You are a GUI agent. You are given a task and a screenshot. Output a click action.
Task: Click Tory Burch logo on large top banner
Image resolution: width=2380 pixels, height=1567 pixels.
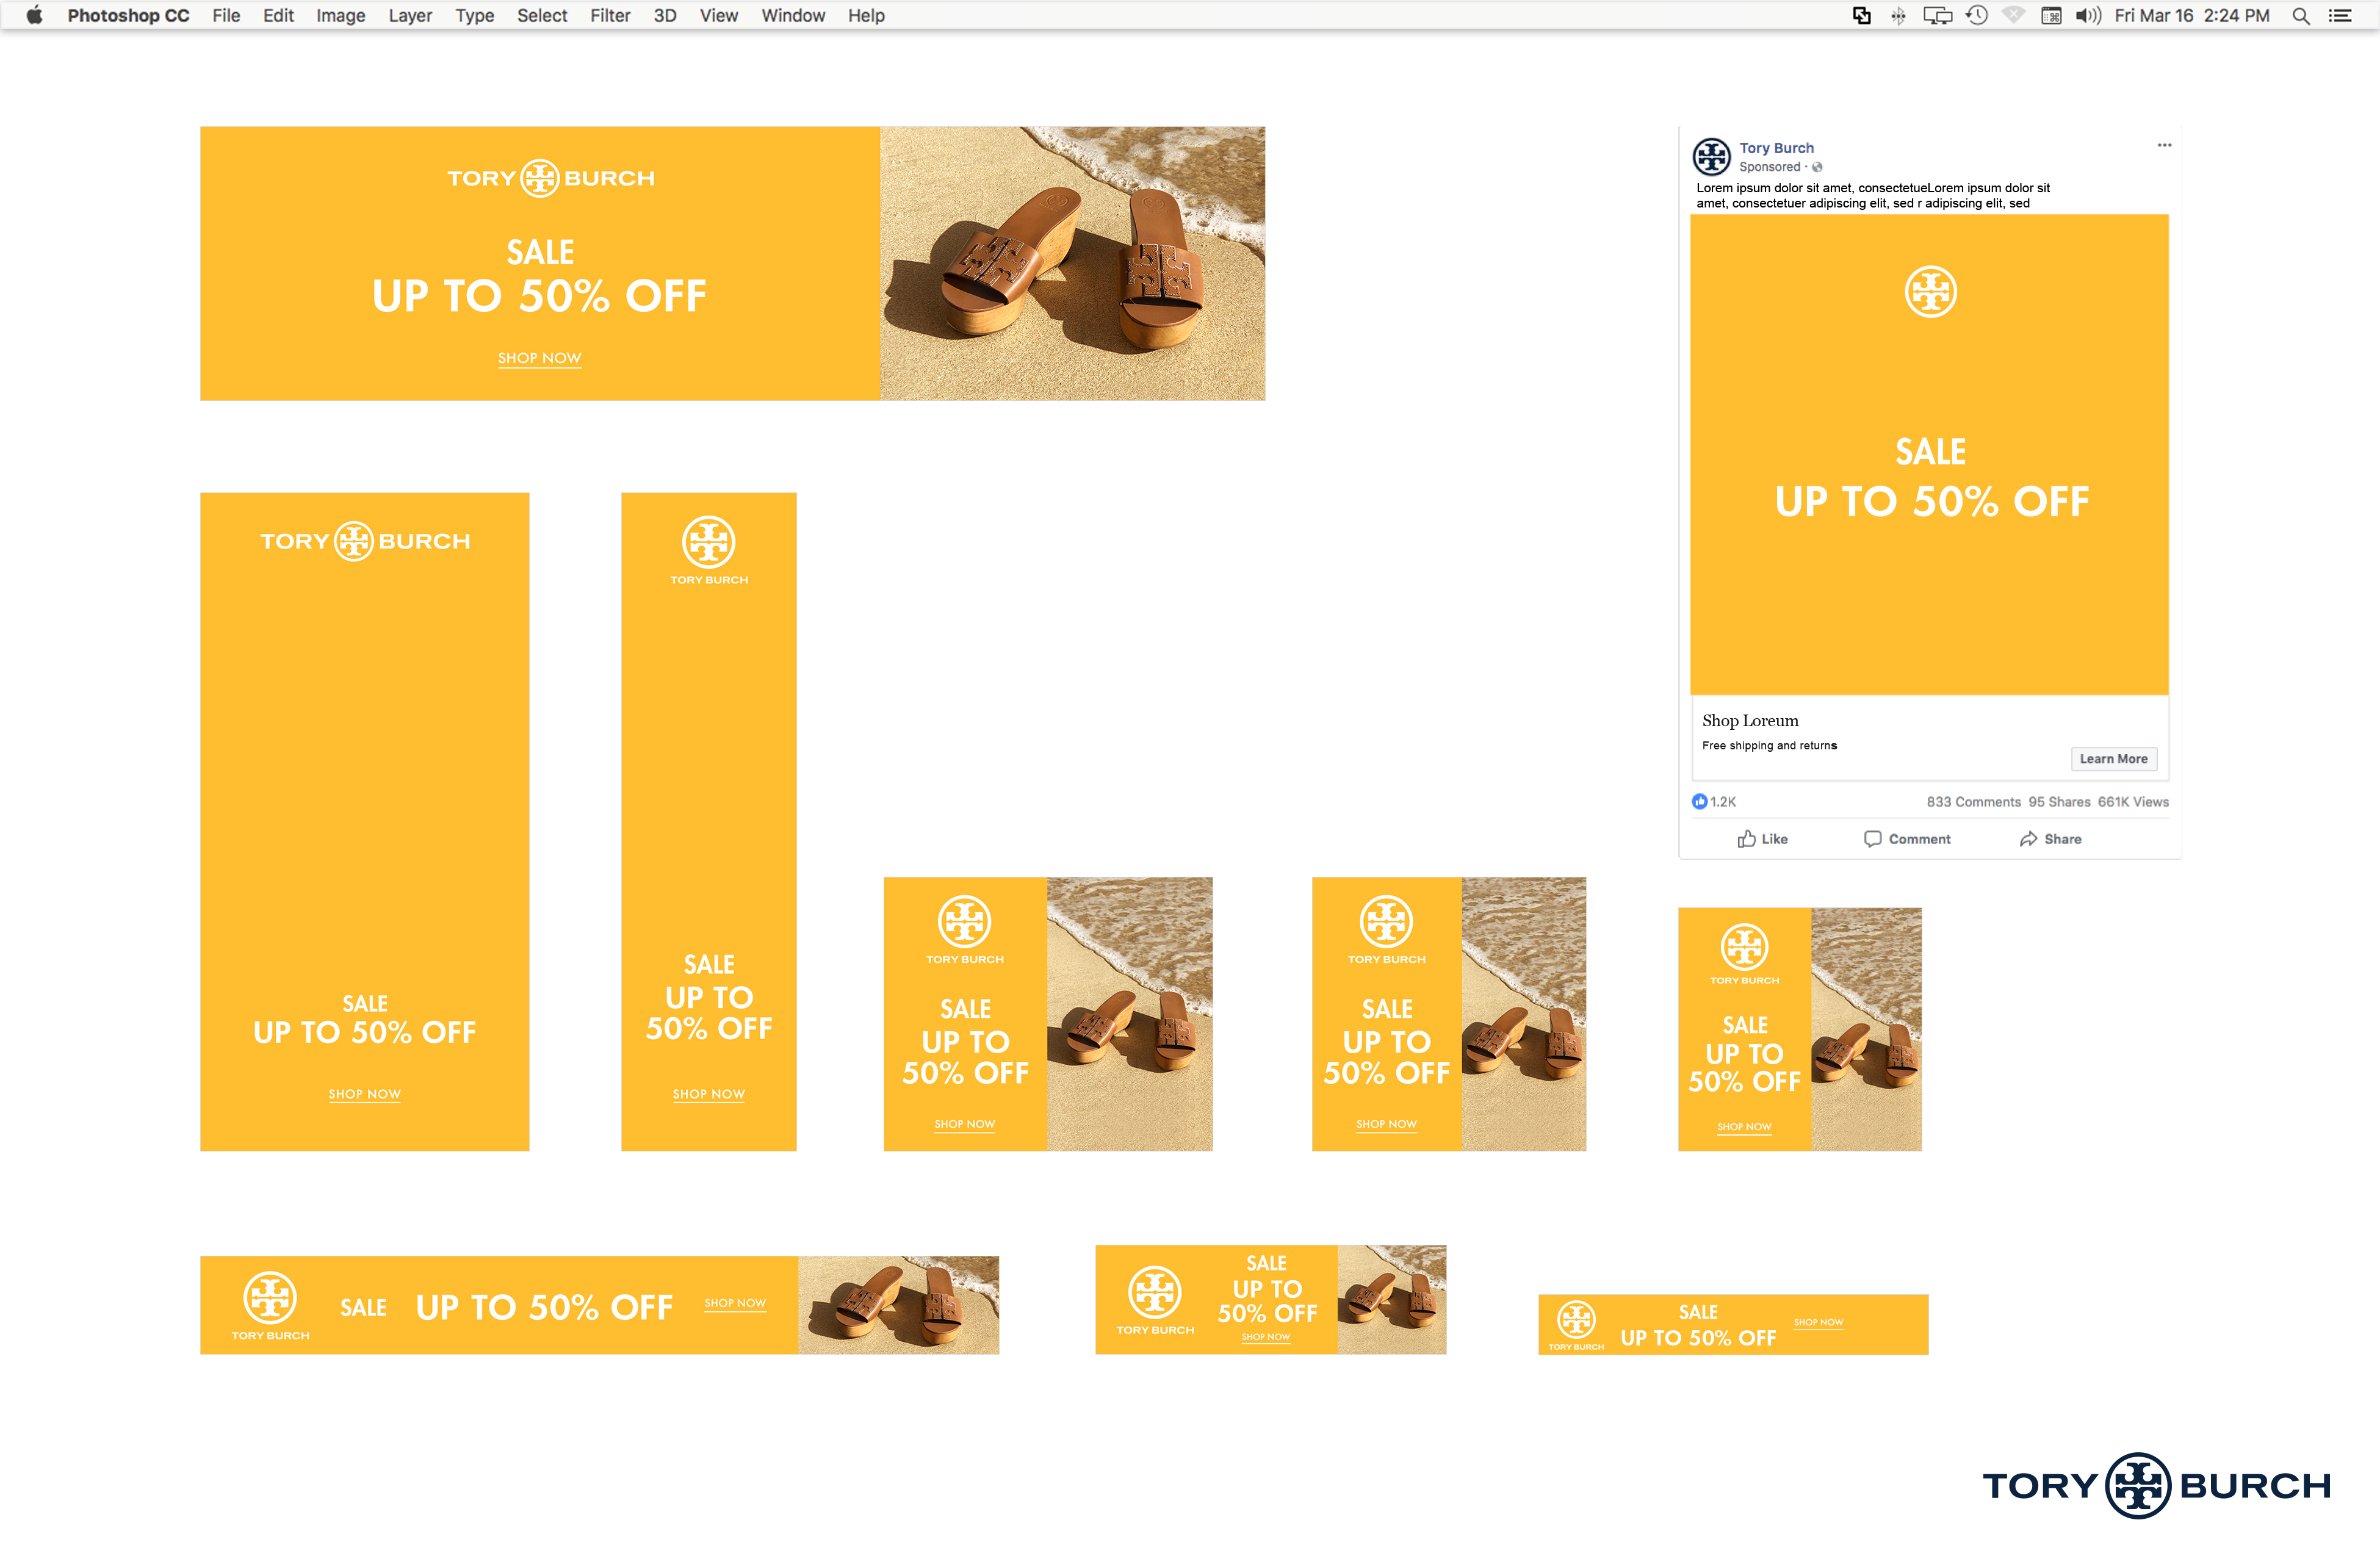551,178
